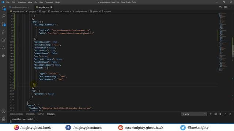Click the VS Code logo in the title bar
The height and width of the screenshot is (131, 234).
coord(3,2)
